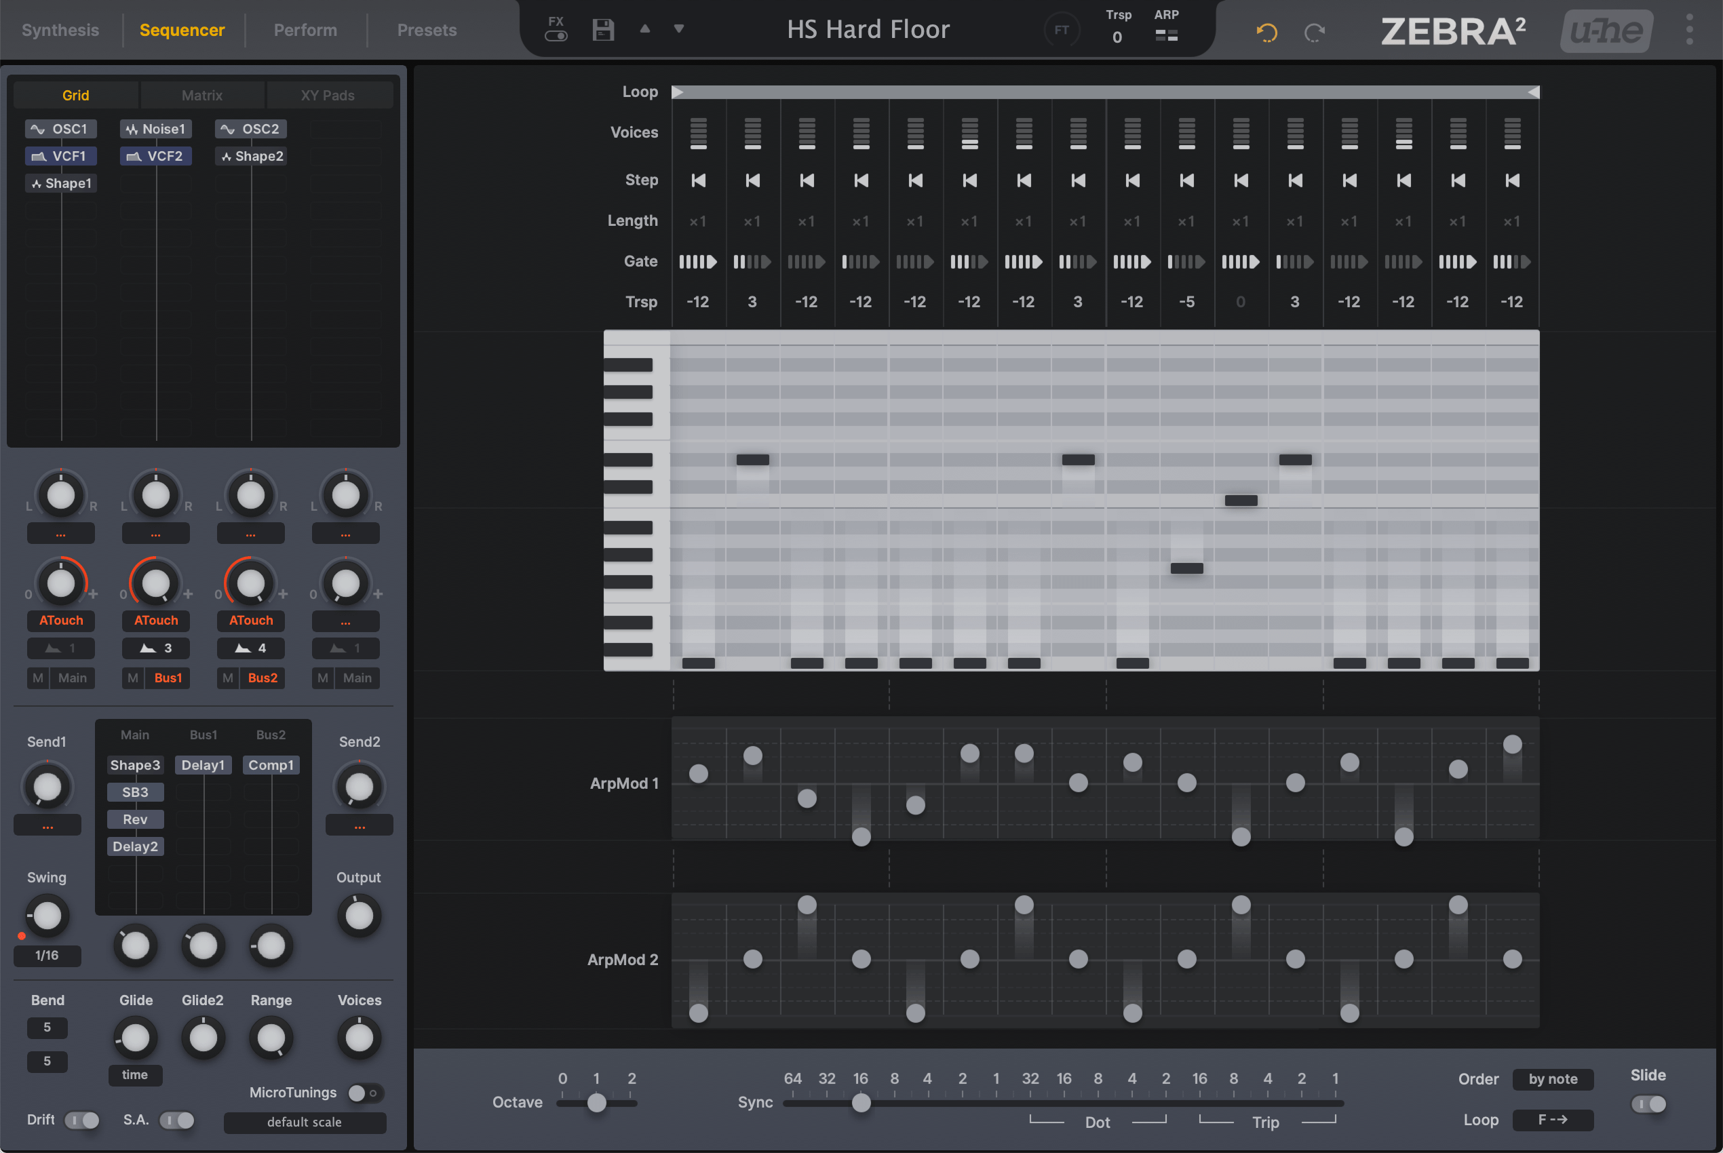Toggle the Slide switch
This screenshot has width=1723, height=1153.
tap(1649, 1103)
